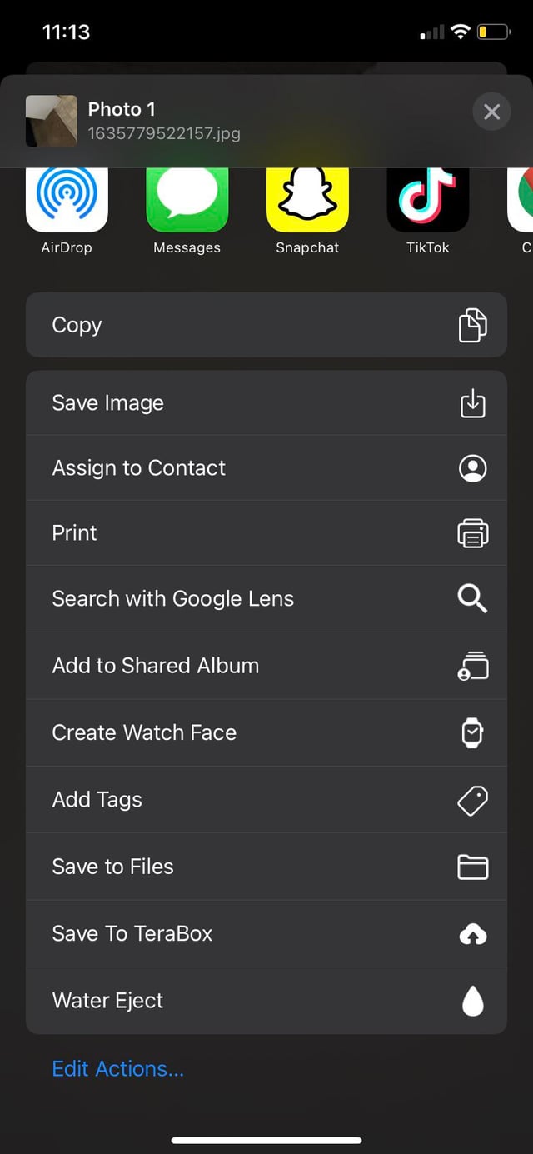
Task: Share the photo to TikTok
Action: (x=427, y=199)
